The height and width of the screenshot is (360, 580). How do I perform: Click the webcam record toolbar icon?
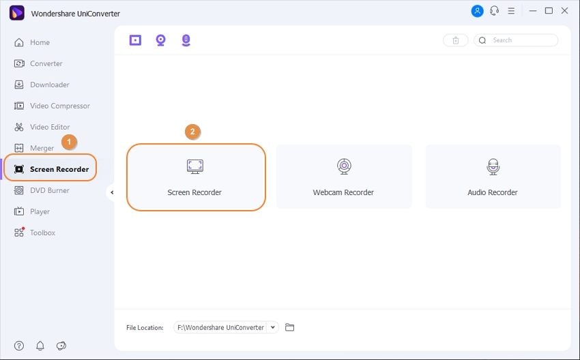click(160, 40)
